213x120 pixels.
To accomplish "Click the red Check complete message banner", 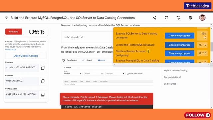I will point(106,99).
